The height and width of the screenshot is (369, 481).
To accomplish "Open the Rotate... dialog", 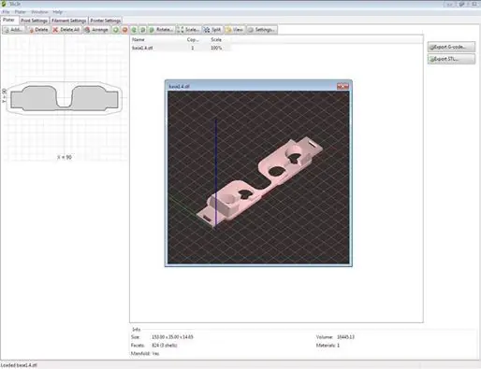I will tap(161, 30).
